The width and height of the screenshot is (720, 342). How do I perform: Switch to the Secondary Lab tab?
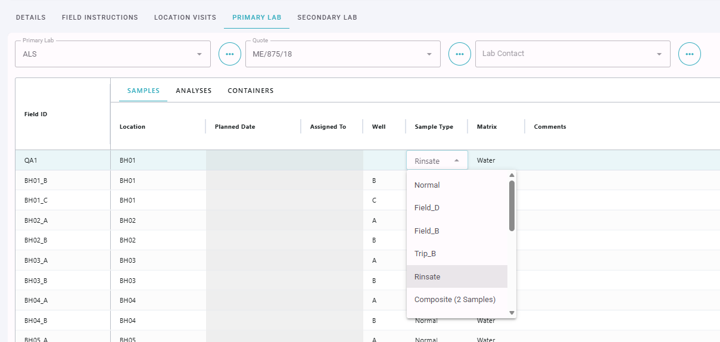coord(327,17)
